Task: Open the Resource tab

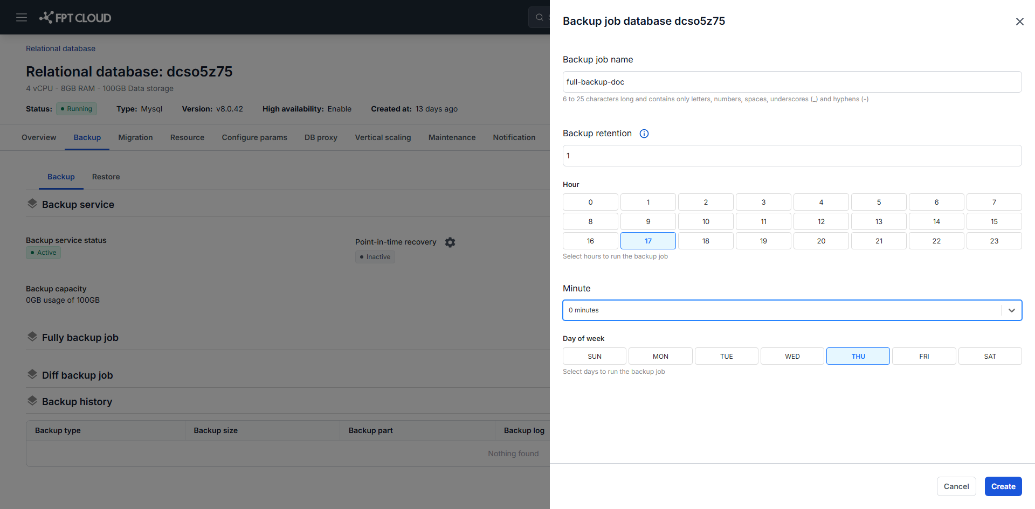Action: pyautogui.click(x=187, y=137)
